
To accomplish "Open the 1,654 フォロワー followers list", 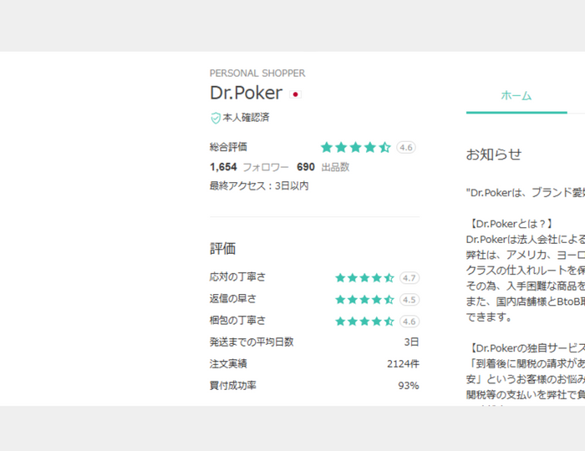I will click(249, 167).
